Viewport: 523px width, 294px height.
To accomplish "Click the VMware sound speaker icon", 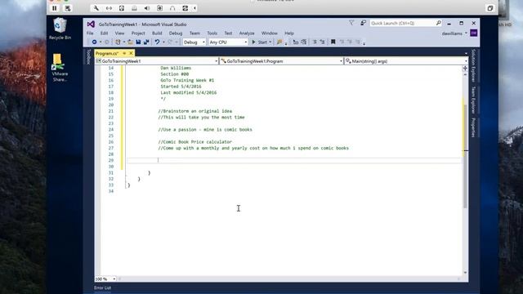I will (147, 8).
